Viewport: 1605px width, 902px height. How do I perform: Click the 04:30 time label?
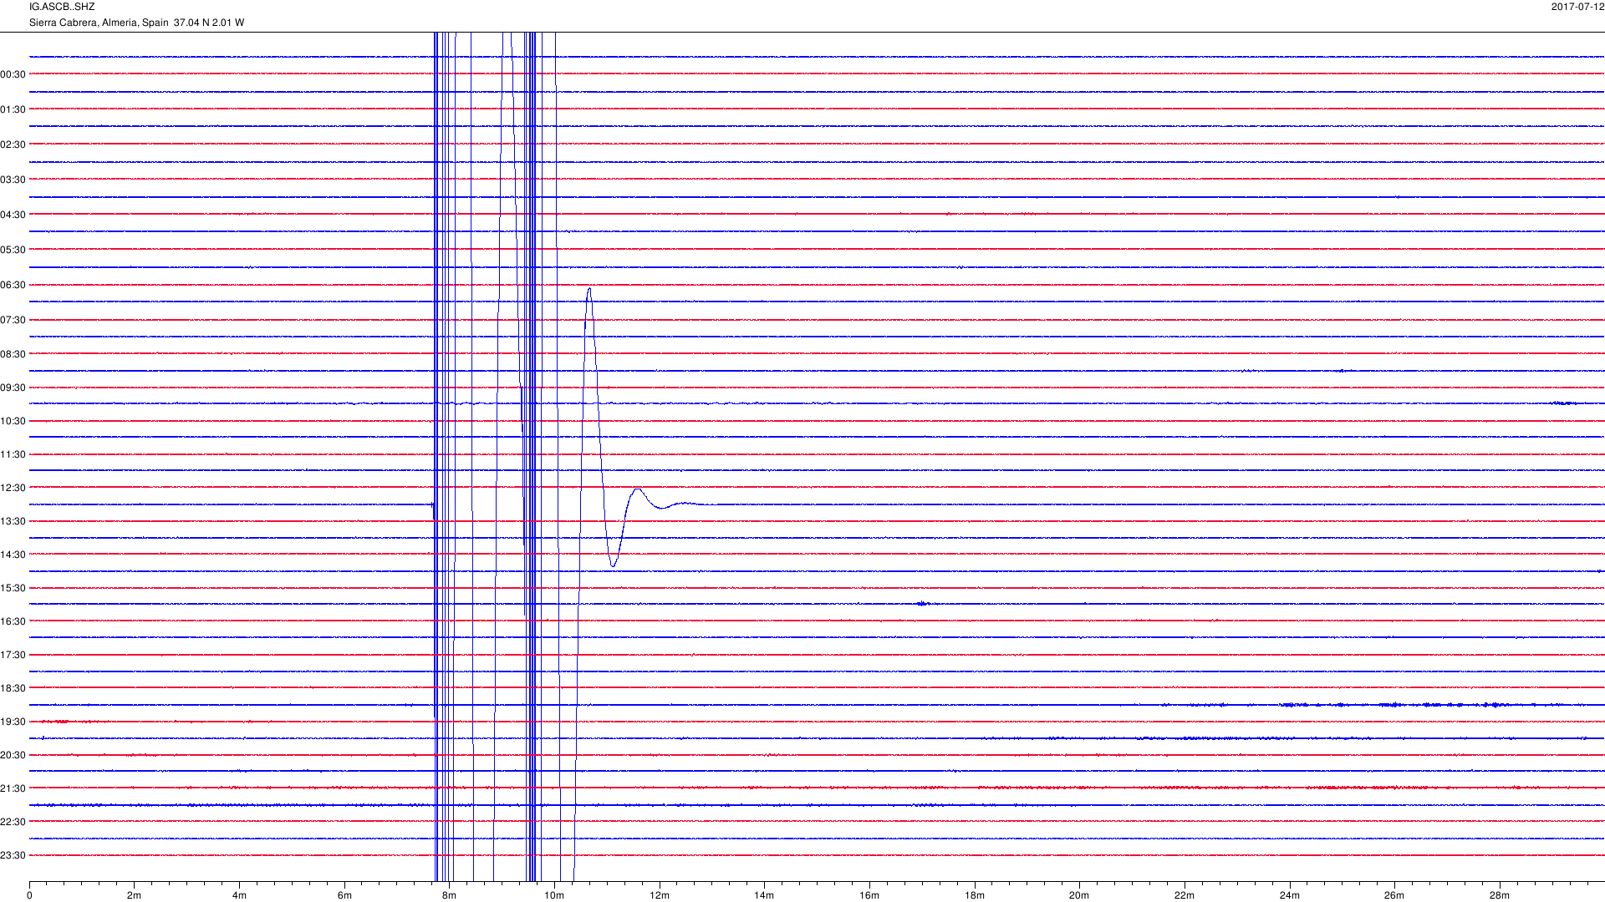pyautogui.click(x=13, y=215)
